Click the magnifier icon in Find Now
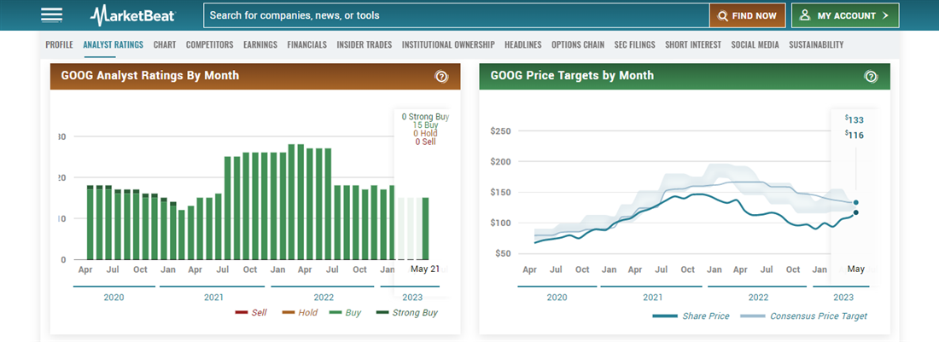Image resolution: width=939 pixels, height=342 pixels. point(723,15)
